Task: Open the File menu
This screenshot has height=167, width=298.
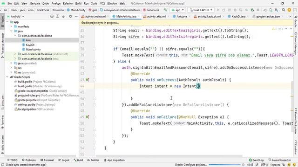Action: coord(9,3)
